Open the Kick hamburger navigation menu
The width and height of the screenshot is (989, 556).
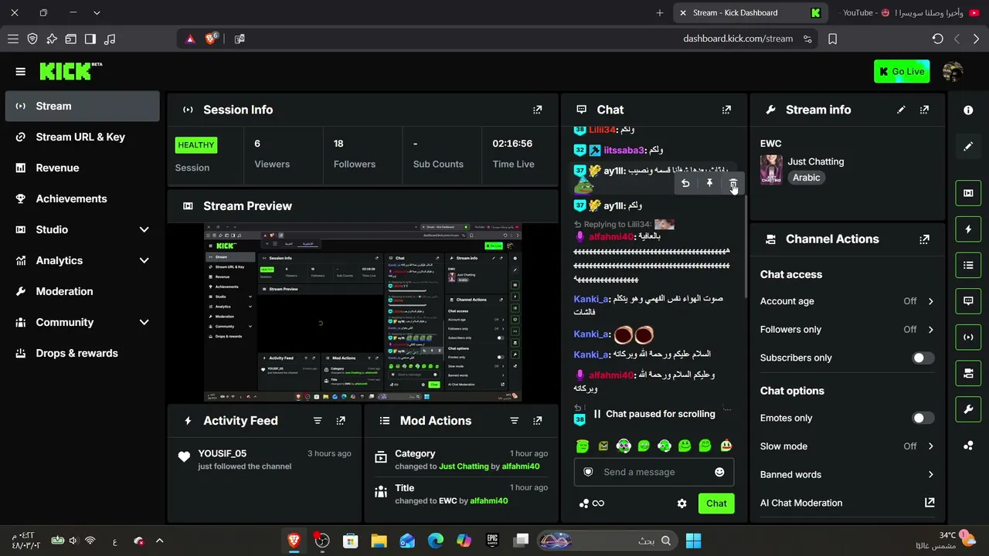(21, 72)
